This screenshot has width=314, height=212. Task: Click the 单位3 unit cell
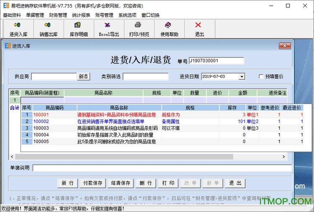pos(252,128)
